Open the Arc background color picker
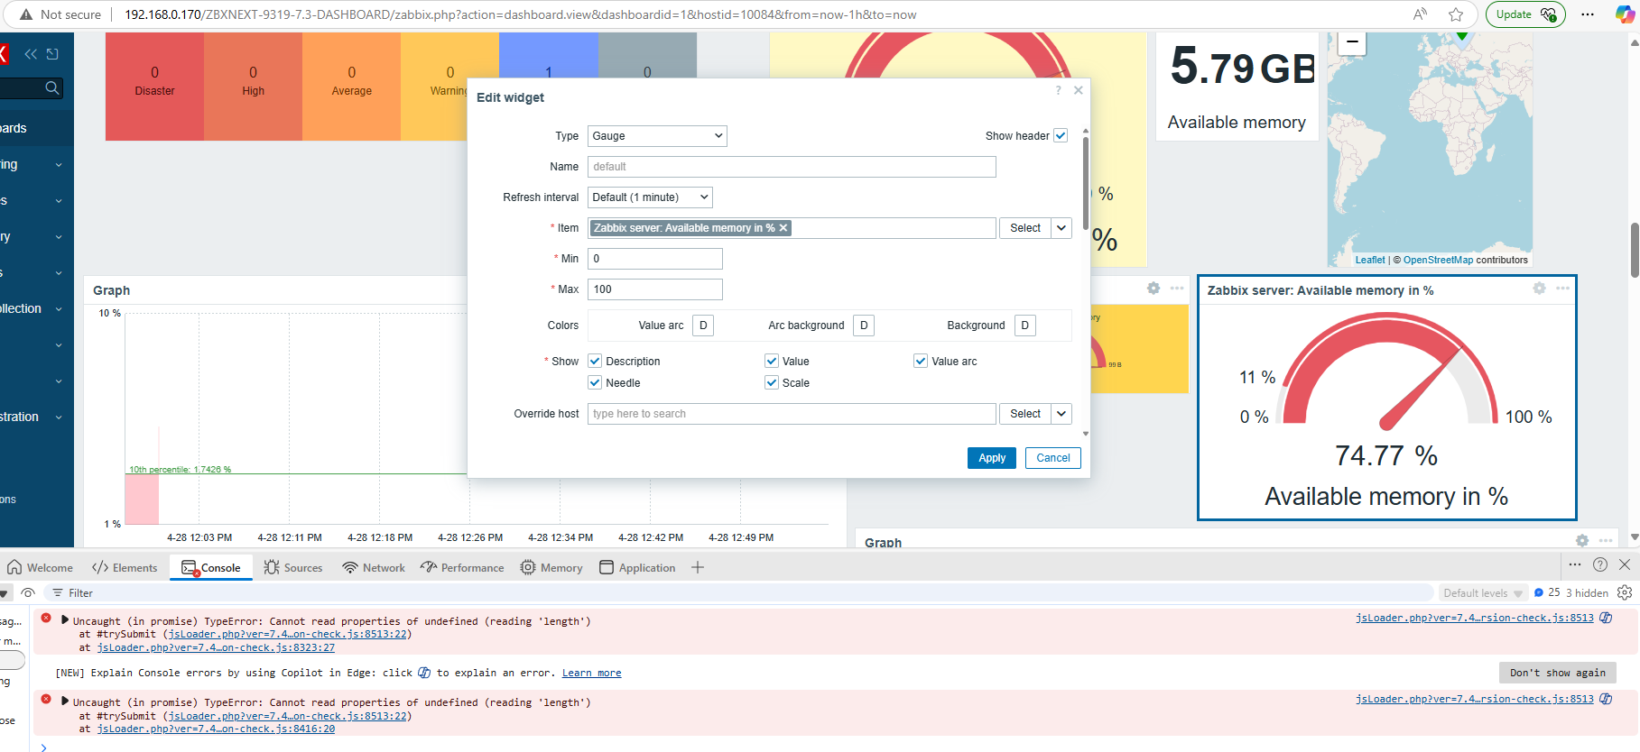Viewport: 1640px width, 752px height. (x=864, y=326)
